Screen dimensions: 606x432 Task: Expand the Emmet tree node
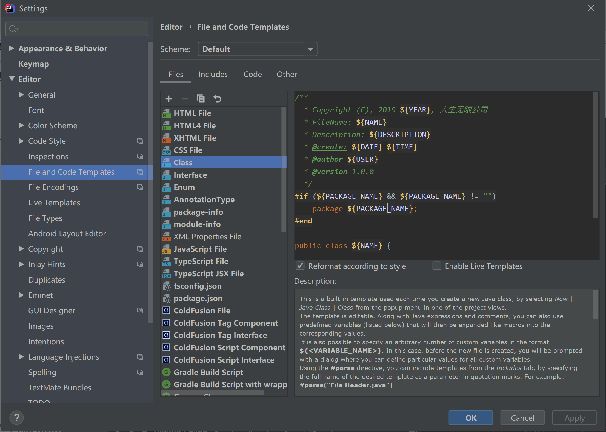click(21, 295)
